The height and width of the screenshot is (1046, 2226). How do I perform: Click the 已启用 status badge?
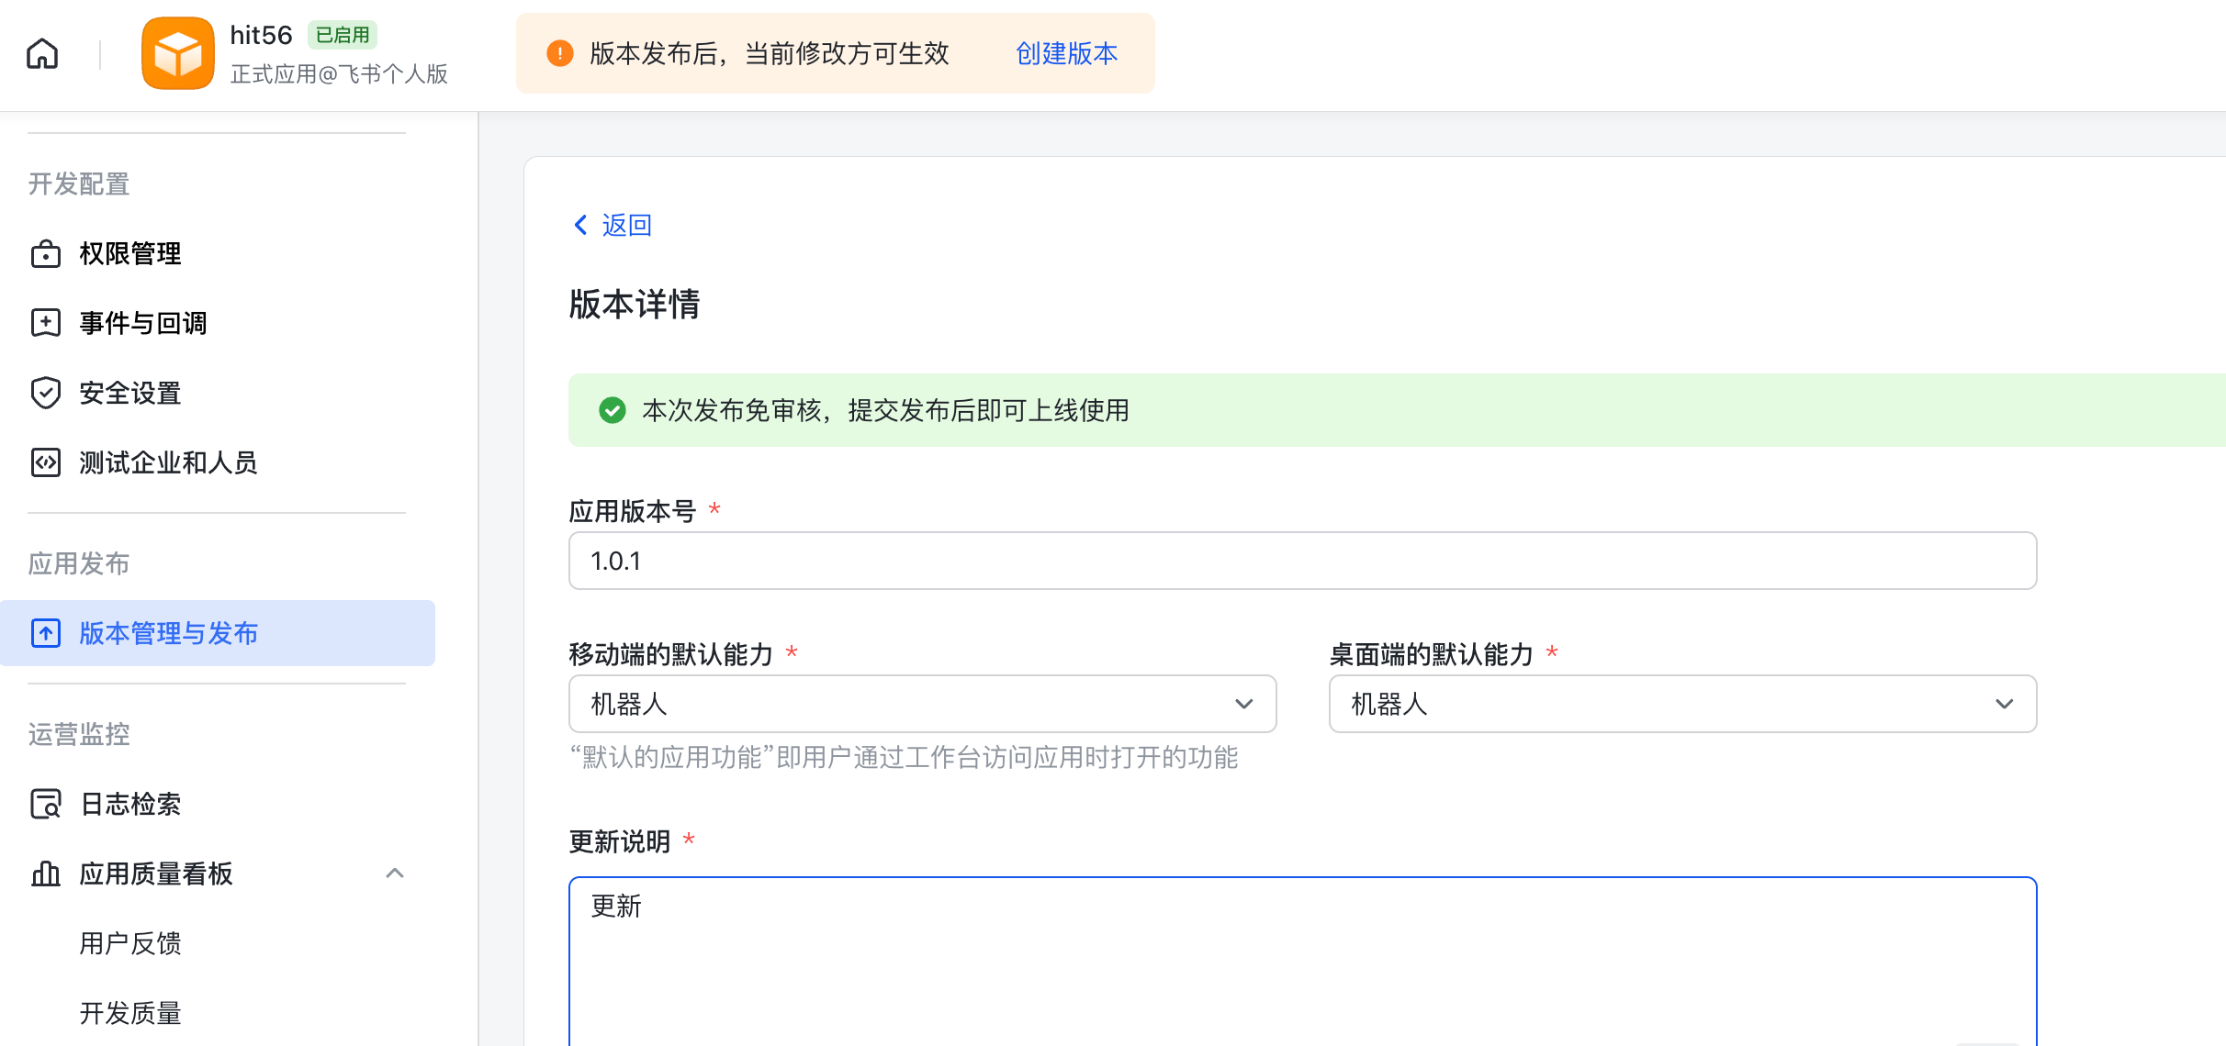coord(343,35)
